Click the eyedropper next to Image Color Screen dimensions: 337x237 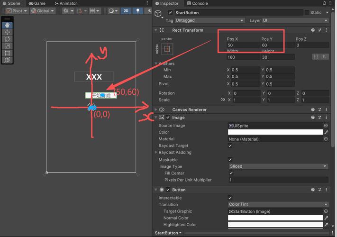(326, 133)
